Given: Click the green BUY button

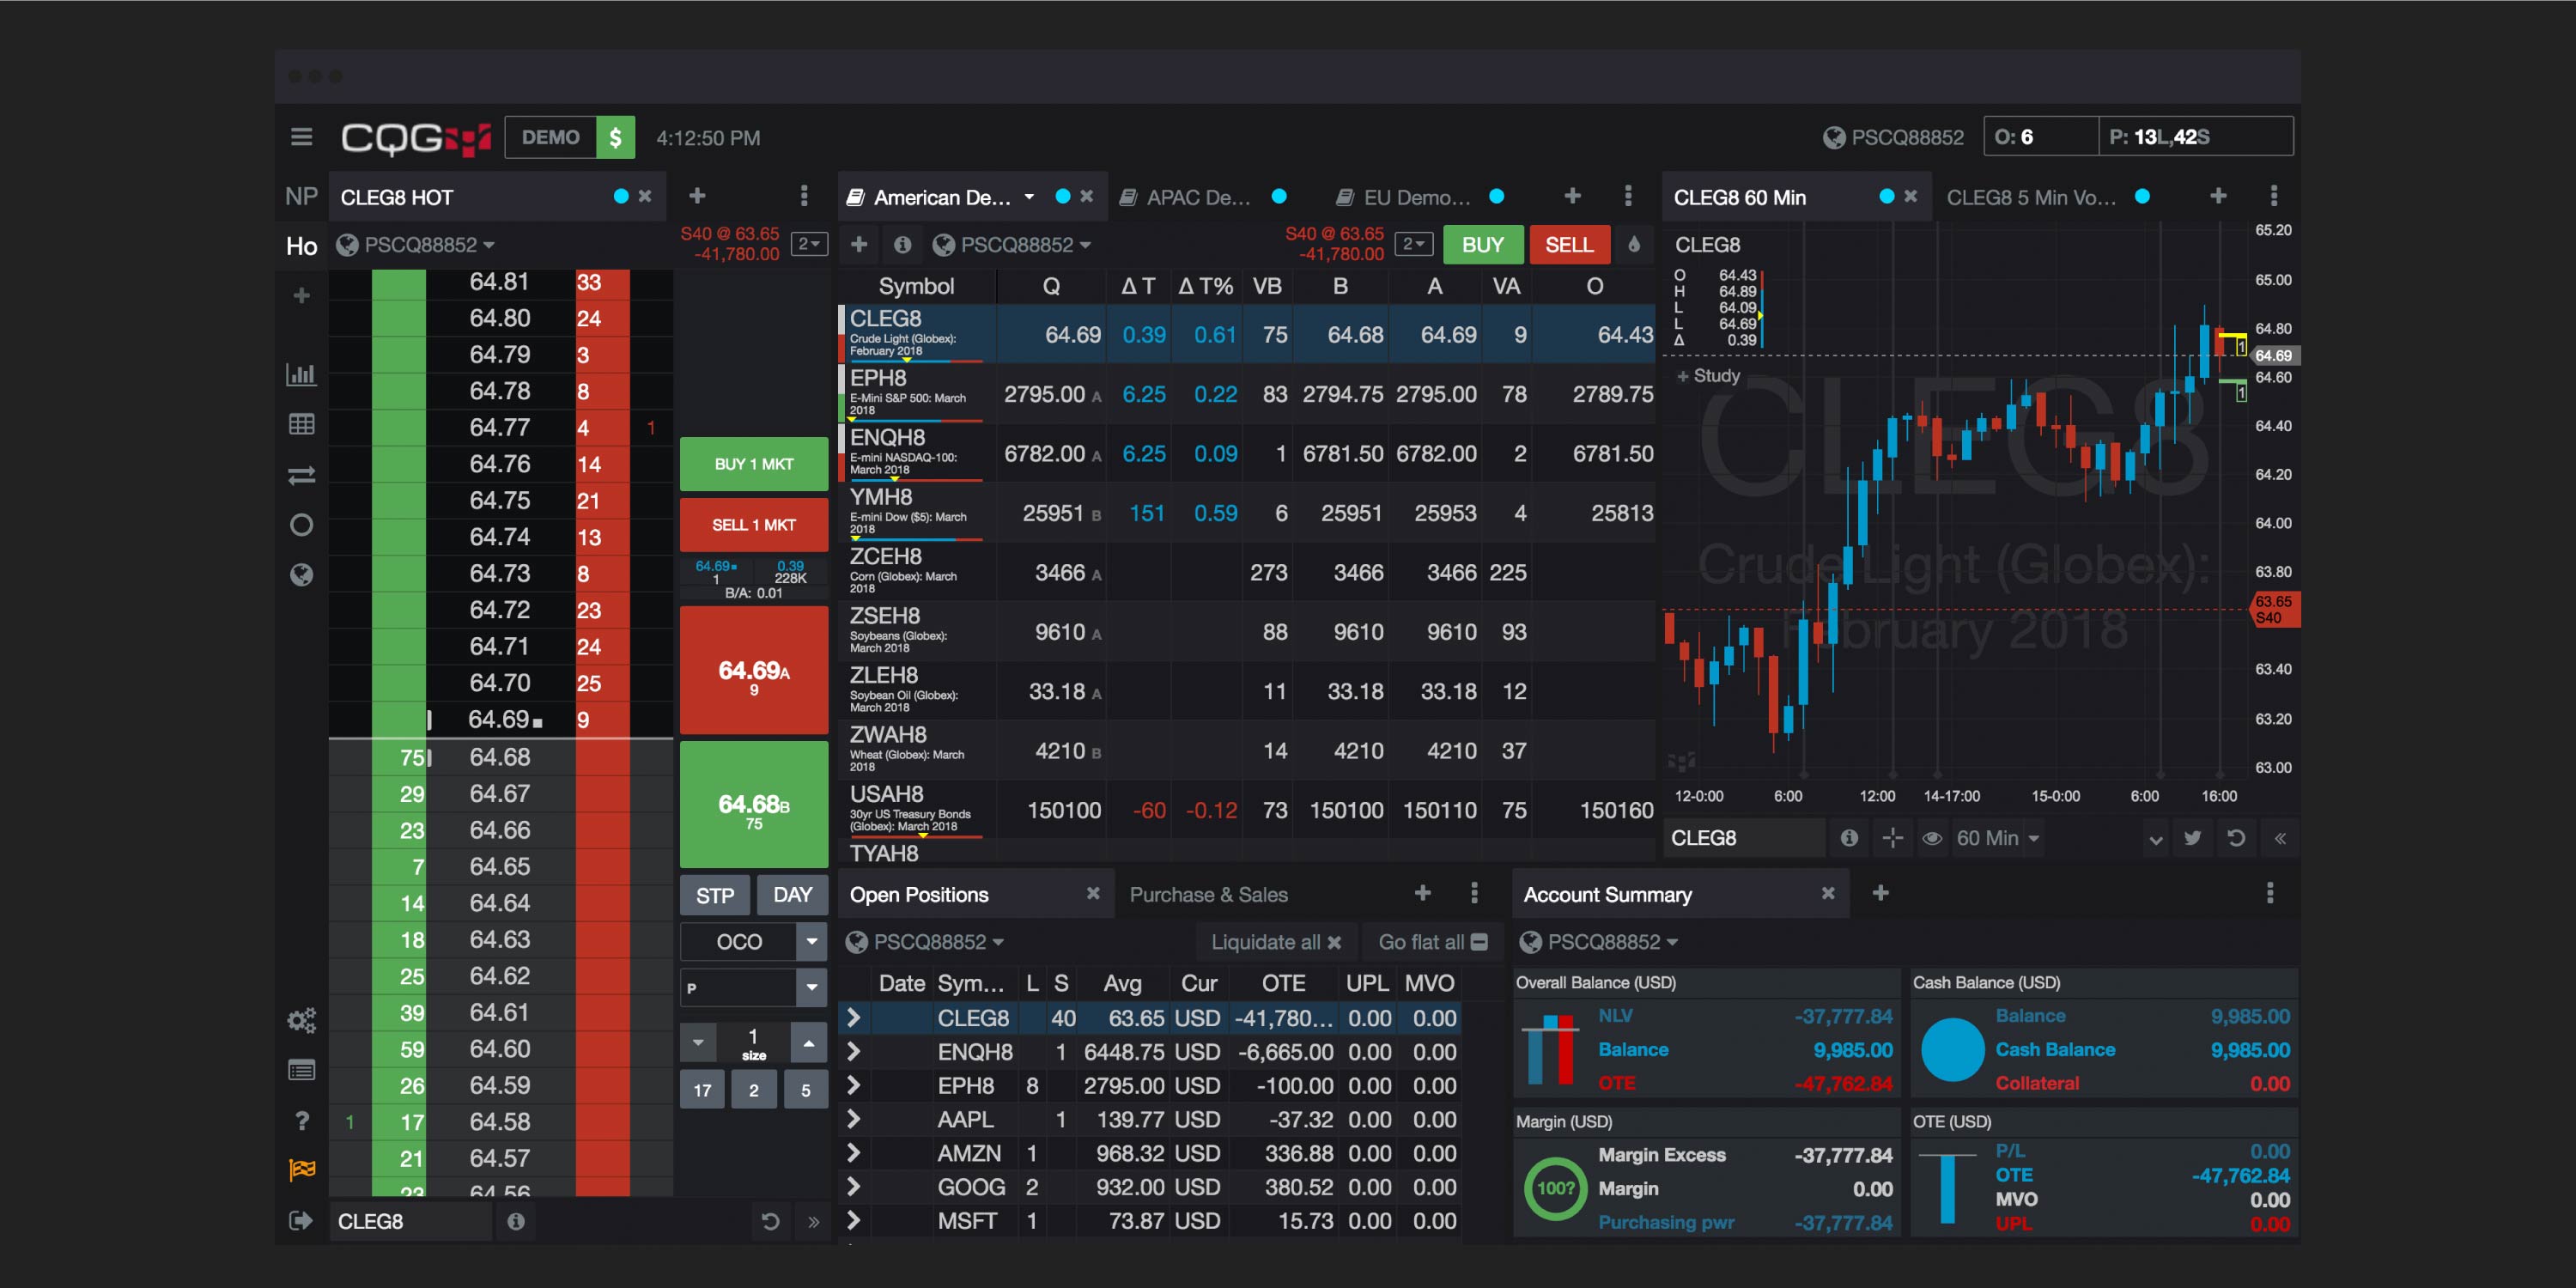Looking at the screenshot, I should (x=1482, y=244).
